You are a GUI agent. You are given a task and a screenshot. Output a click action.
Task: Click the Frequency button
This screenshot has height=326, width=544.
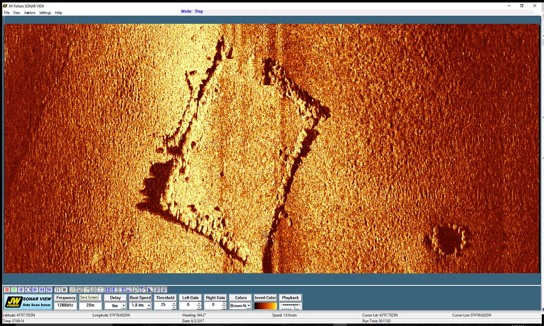tap(66, 298)
